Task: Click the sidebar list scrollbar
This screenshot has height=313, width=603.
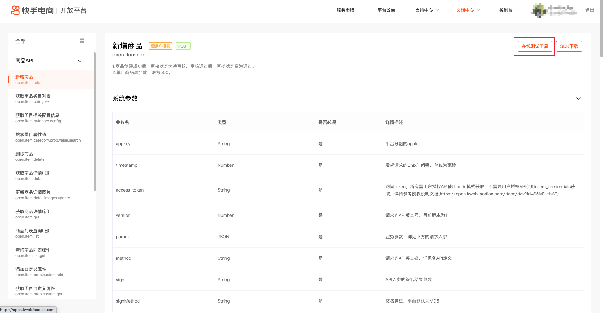Action: [x=95, y=122]
